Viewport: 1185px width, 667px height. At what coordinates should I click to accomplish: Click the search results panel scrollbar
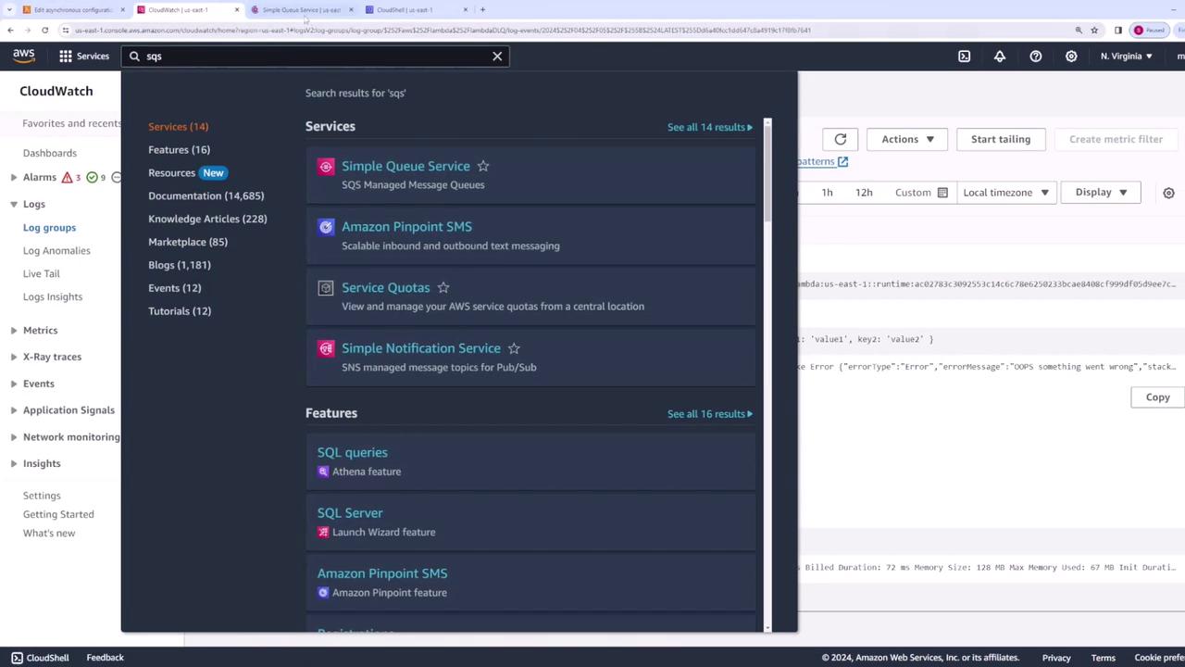point(767,174)
